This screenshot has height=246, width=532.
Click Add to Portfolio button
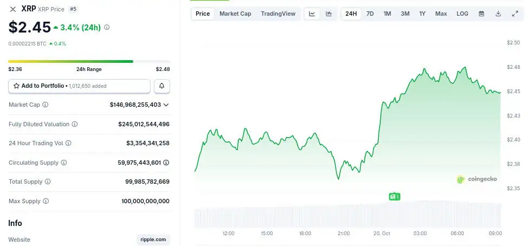coord(79,86)
